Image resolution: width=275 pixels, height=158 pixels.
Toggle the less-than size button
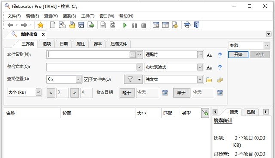click(74, 93)
